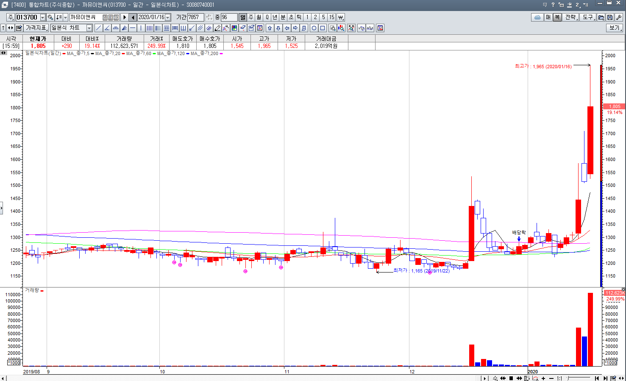Screen dimensions: 626x381
Task: Click the previous arrow button beside date
Action: [133, 17]
